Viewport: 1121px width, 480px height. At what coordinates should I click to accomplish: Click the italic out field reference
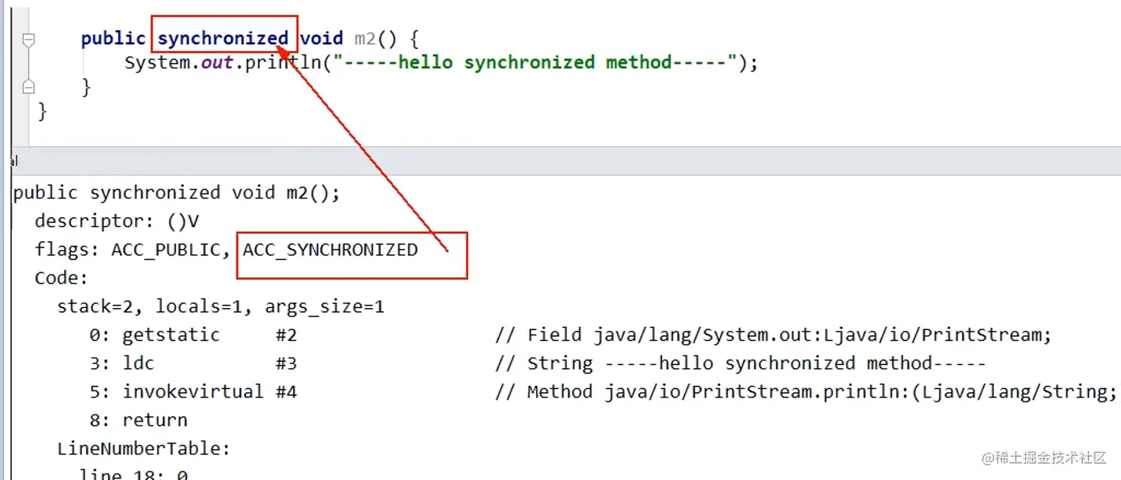coord(217,62)
